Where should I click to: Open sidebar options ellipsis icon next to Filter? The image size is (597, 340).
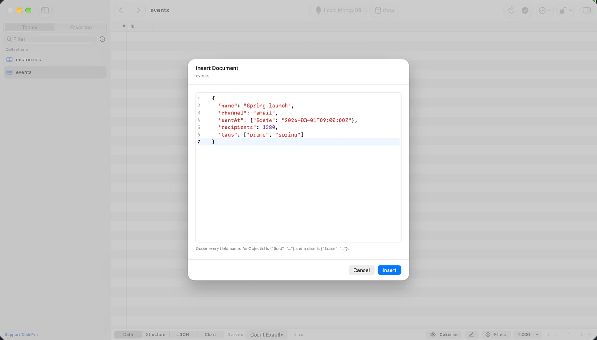click(x=102, y=39)
